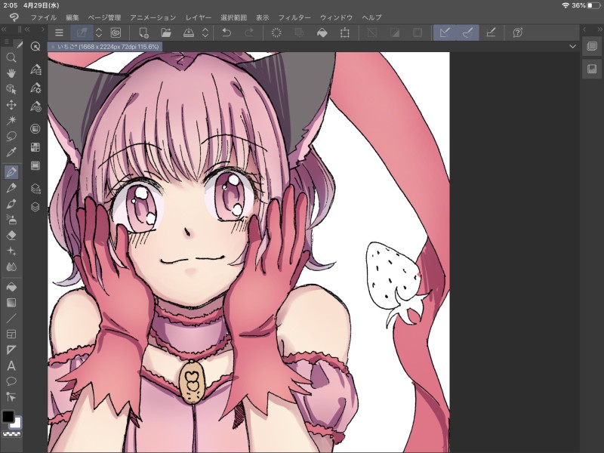Open the canvas tab dropdown chevron

tap(573, 47)
